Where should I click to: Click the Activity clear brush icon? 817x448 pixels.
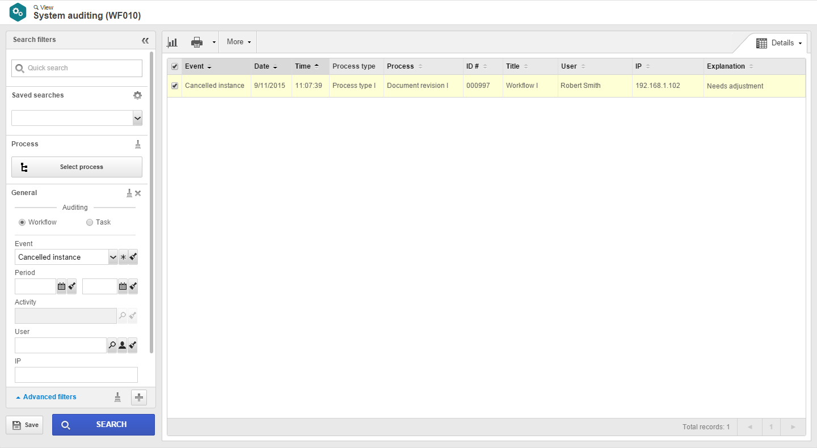[x=133, y=316]
